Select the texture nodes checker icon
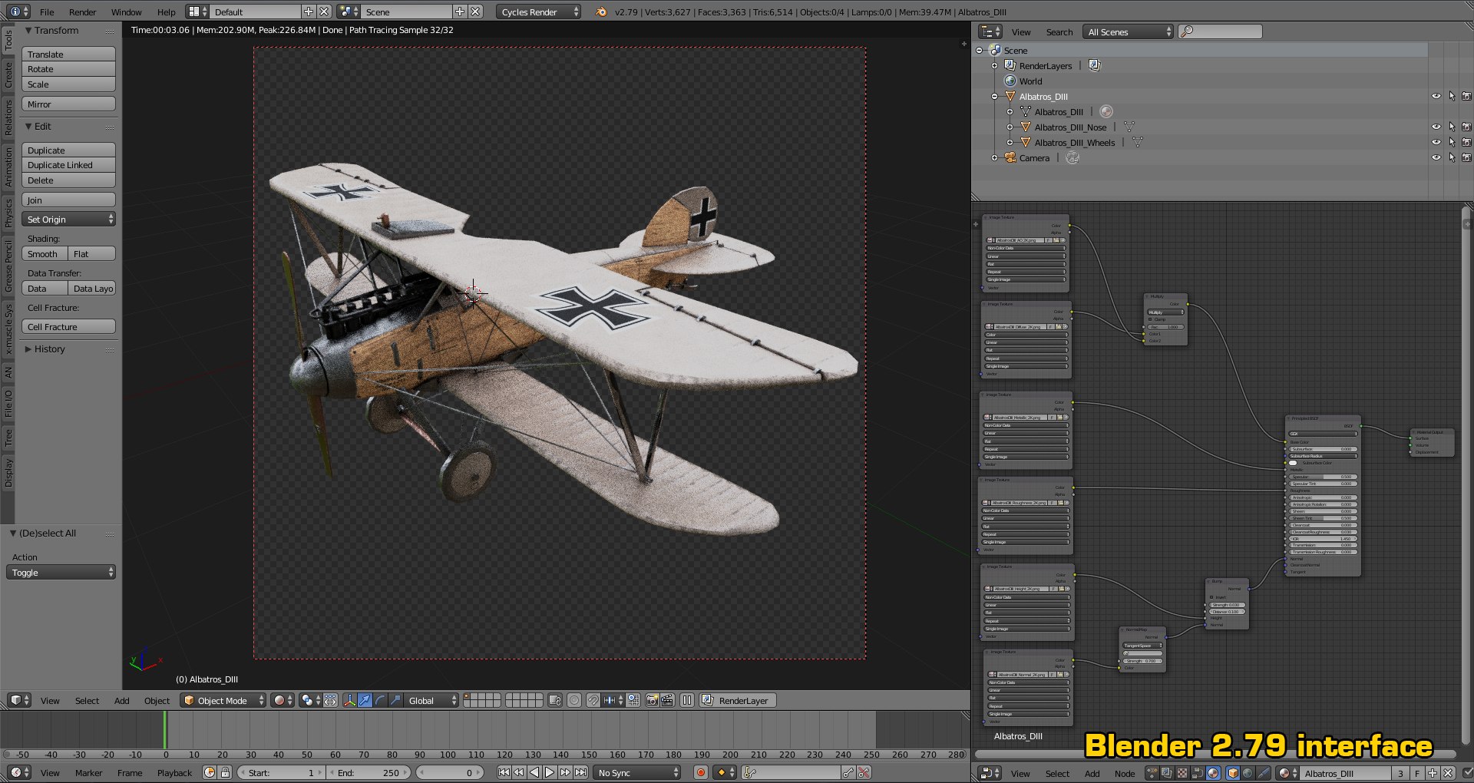This screenshot has width=1474, height=783. [x=1182, y=773]
